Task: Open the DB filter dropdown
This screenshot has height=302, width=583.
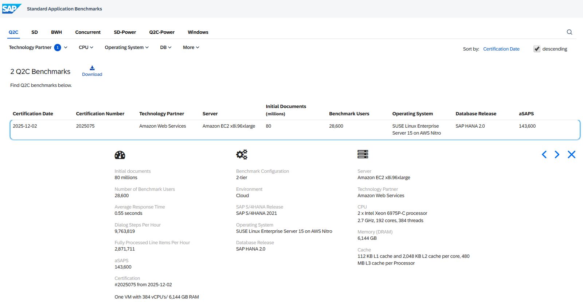Action: click(x=165, y=47)
